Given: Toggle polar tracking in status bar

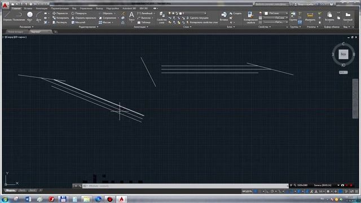Looking at the screenshot, I should coord(272,191).
